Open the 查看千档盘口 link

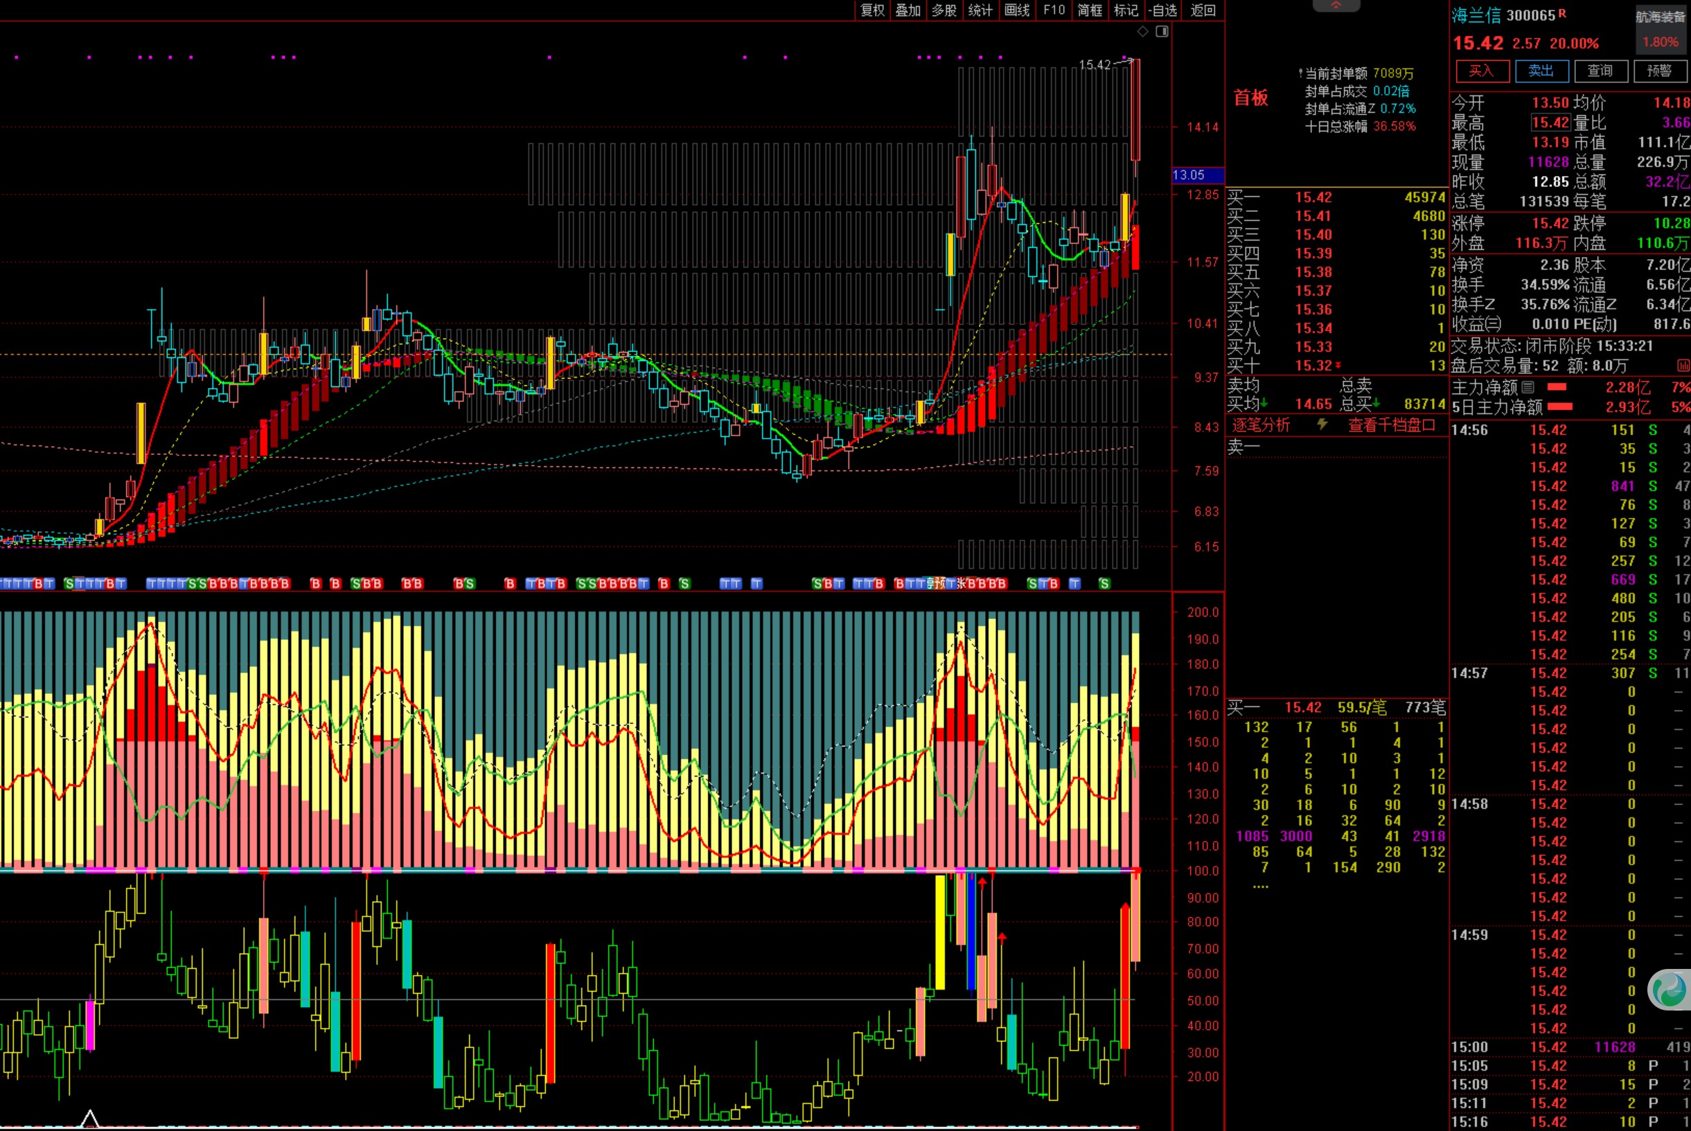click(1392, 425)
